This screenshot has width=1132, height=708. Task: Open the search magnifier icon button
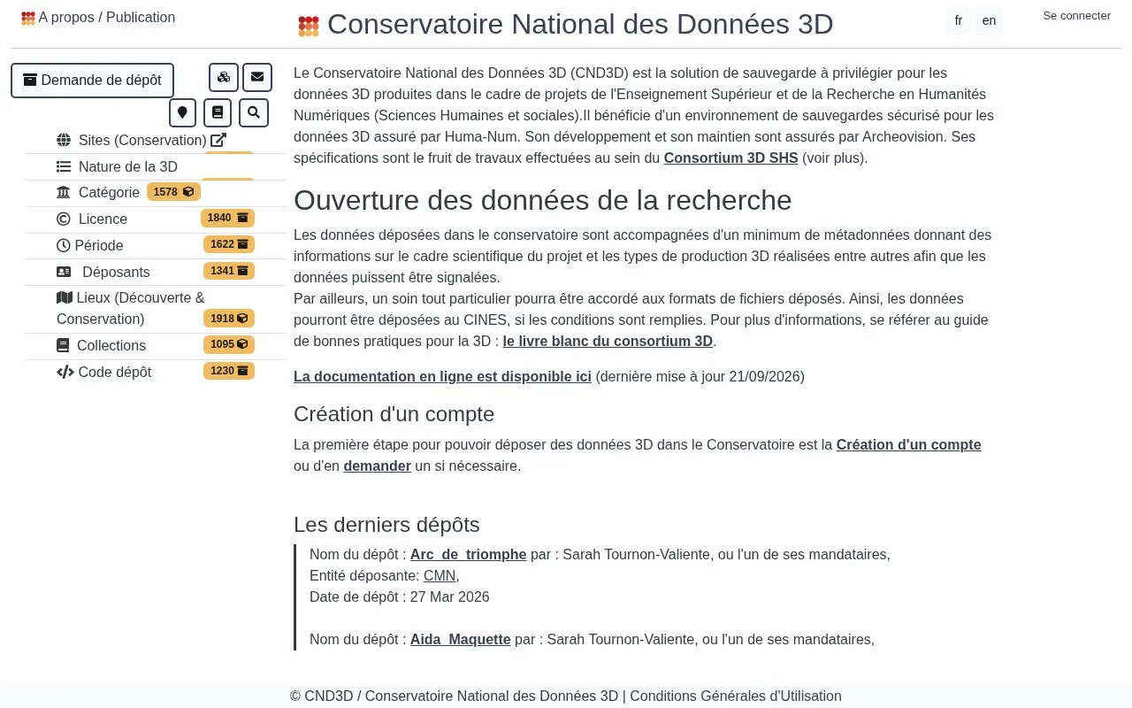(x=254, y=112)
